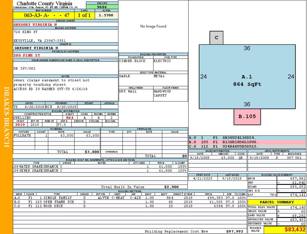Screen dimensions: 307x234
Task: Click total bldg value $74,140
Action: tap(298, 207)
